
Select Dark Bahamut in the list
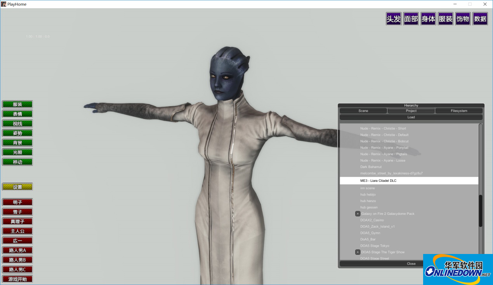pos(371,167)
